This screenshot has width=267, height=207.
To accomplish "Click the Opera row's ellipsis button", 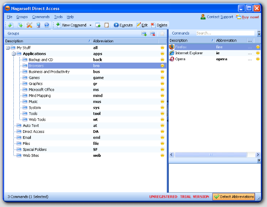I will point(250,59).
